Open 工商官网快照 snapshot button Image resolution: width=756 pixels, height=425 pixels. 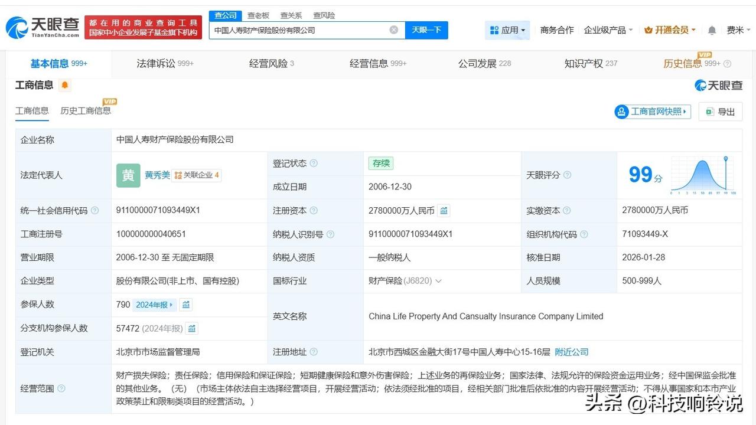(653, 112)
